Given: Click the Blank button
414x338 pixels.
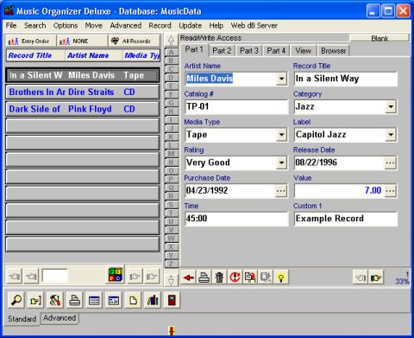Looking at the screenshot, I should pyautogui.click(x=379, y=38).
